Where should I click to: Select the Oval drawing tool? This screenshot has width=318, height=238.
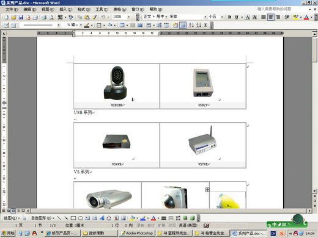[x=81, y=218]
